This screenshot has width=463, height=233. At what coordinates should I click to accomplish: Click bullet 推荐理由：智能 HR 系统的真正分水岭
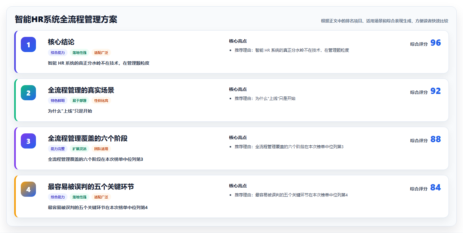(x=292, y=50)
